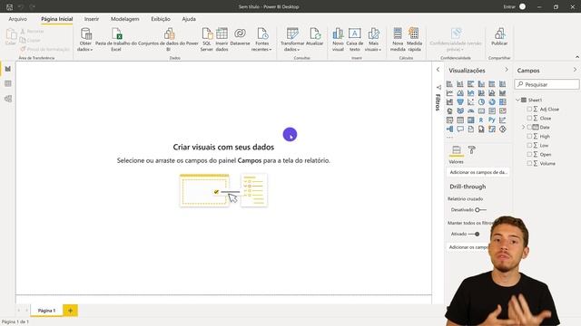Viewport: 581px width, 326px height.
Task: Switch to Report view in left sidebar
Action: pyautogui.click(x=8, y=69)
